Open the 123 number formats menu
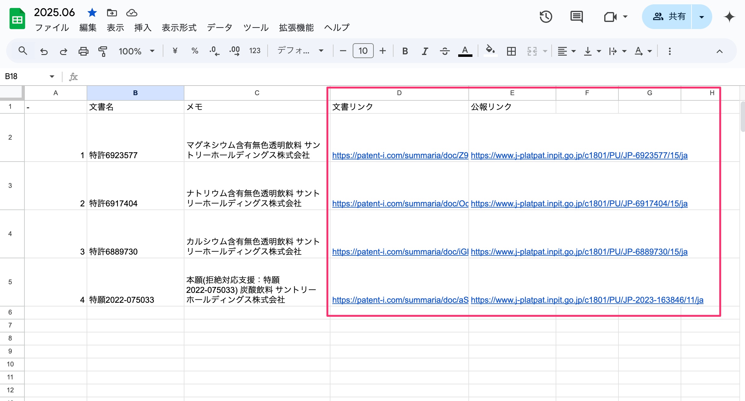 [x=255, y=51]
